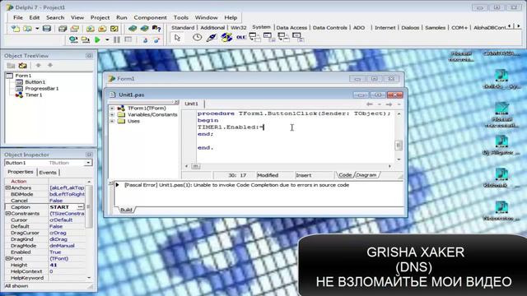Image resolution: width=527 pixels, height=296 pixels.
Task: Click the Pause toolbar icon
Action: tap(117, 39)
